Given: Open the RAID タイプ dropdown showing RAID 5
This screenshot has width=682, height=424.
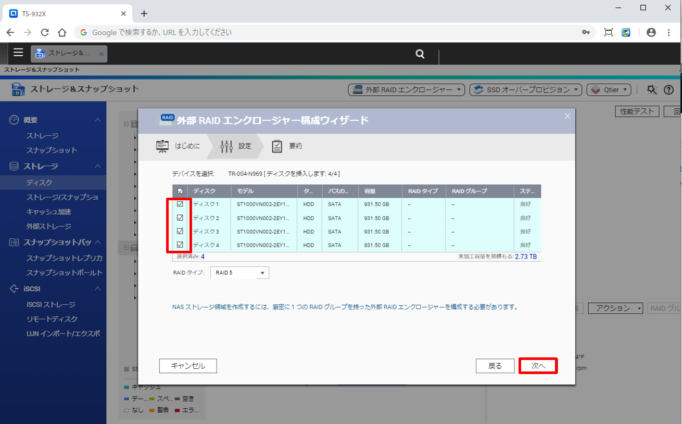Looking at the screenshot, I should pyautogui.click(x=239, y=273).
